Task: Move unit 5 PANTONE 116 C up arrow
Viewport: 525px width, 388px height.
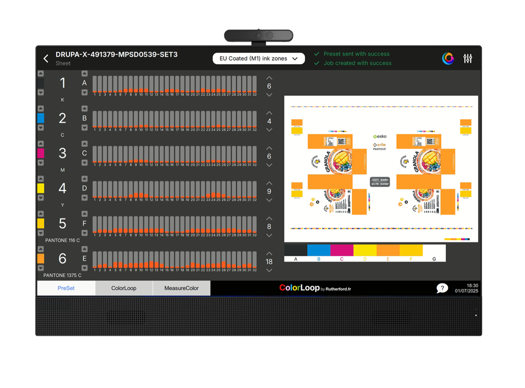Action: pyautogui.click(x=41, y=214)
